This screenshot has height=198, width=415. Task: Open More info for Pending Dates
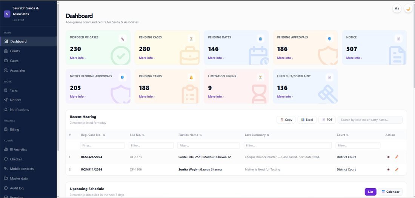(x=216, y=58)
